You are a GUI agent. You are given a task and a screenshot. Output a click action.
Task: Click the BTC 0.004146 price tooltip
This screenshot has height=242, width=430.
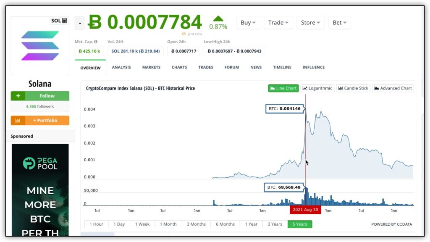(285, 109)
